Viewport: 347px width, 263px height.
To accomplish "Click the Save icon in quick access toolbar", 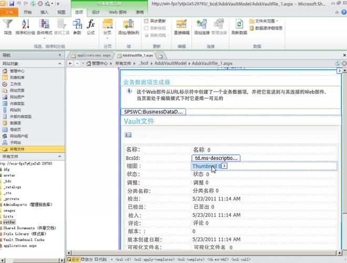I will (12, 4).
